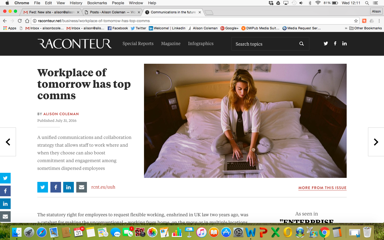The width and height of the screenshot is (384, 240).
Task: Click the LinkedIn icon in site header
Action: pyautogui.click(x=344, y=43)
